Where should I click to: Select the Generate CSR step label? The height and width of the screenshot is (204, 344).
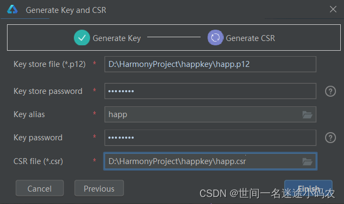point(250,38)
